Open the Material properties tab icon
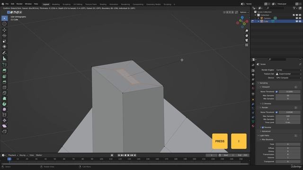303x170 pixels. point(253,126)
